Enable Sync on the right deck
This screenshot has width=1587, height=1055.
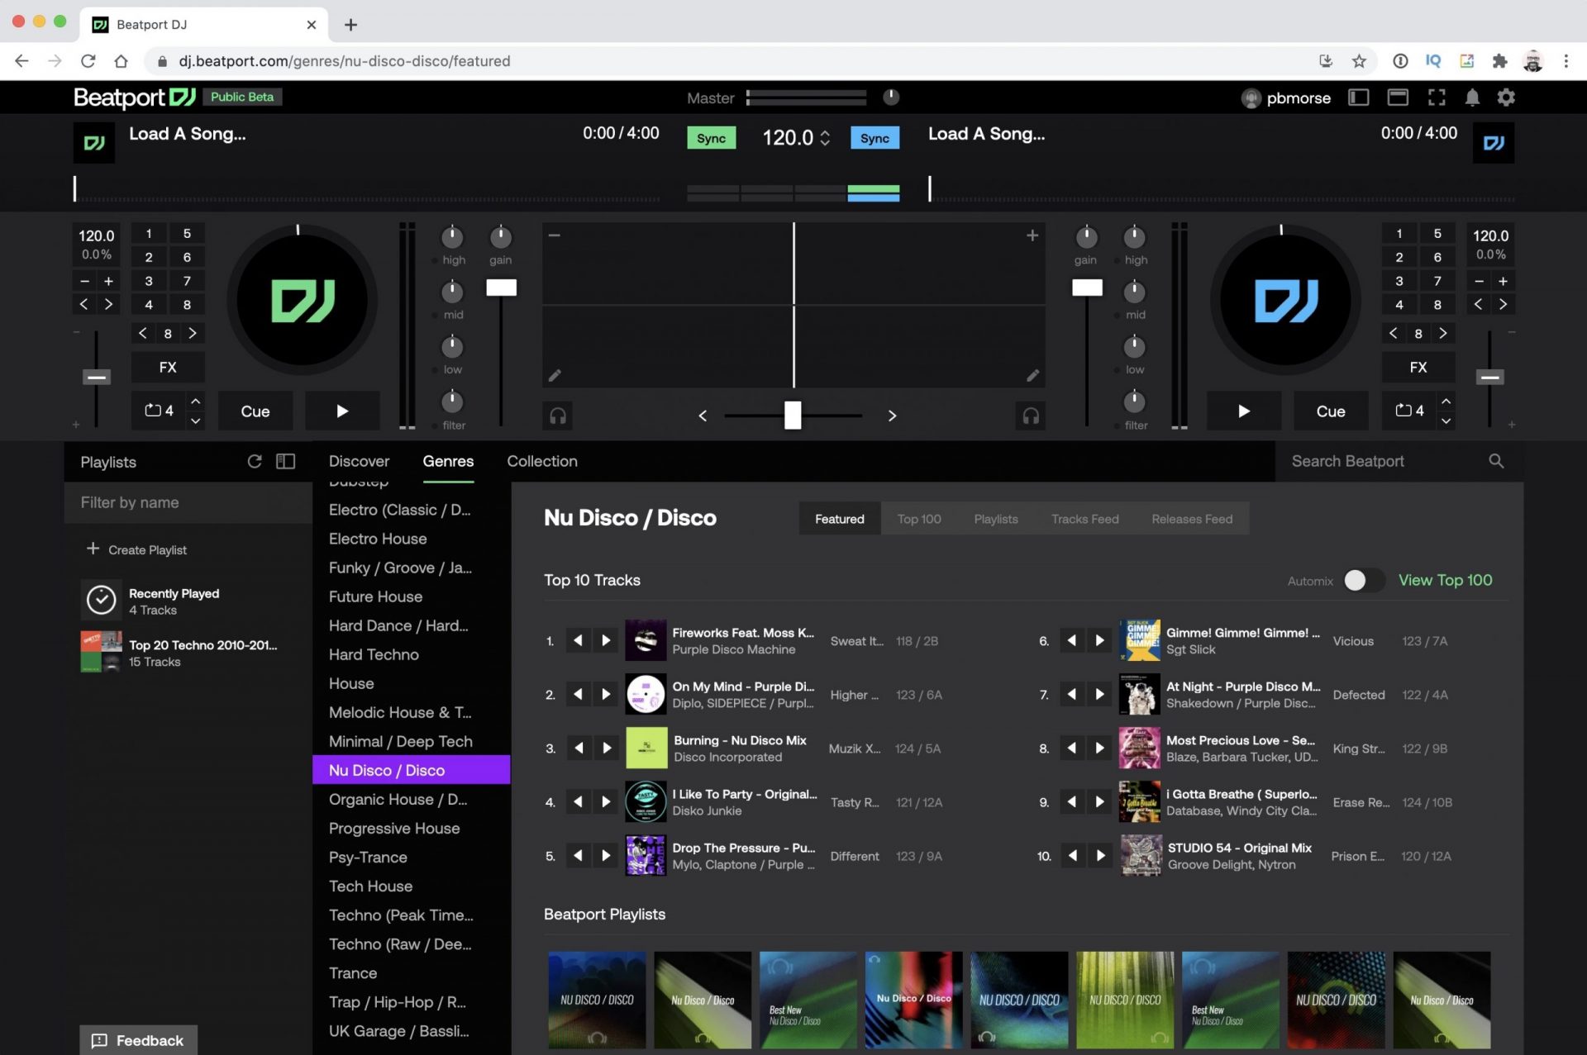click(875, 138)
